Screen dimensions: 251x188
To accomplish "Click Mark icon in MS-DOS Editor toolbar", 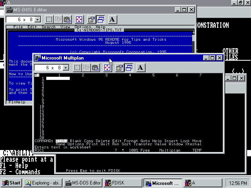I will pos(49,20).
